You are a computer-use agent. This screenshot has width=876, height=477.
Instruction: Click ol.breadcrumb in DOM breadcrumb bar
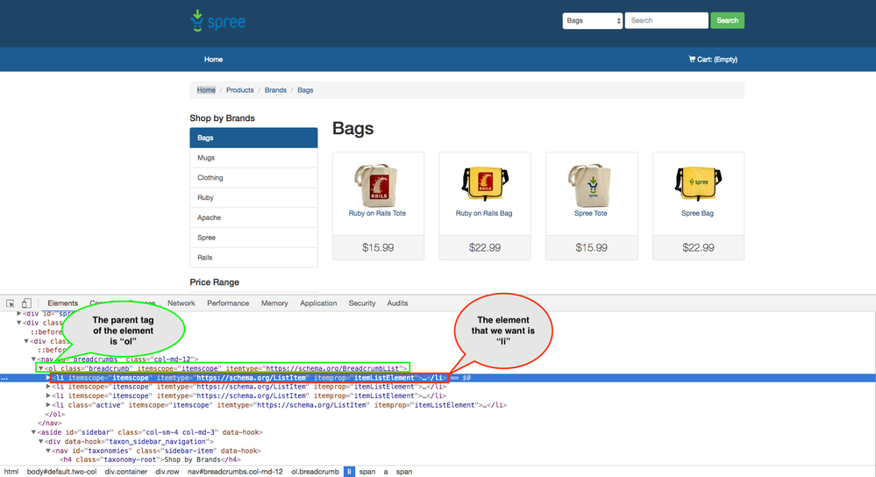(315, 472)
